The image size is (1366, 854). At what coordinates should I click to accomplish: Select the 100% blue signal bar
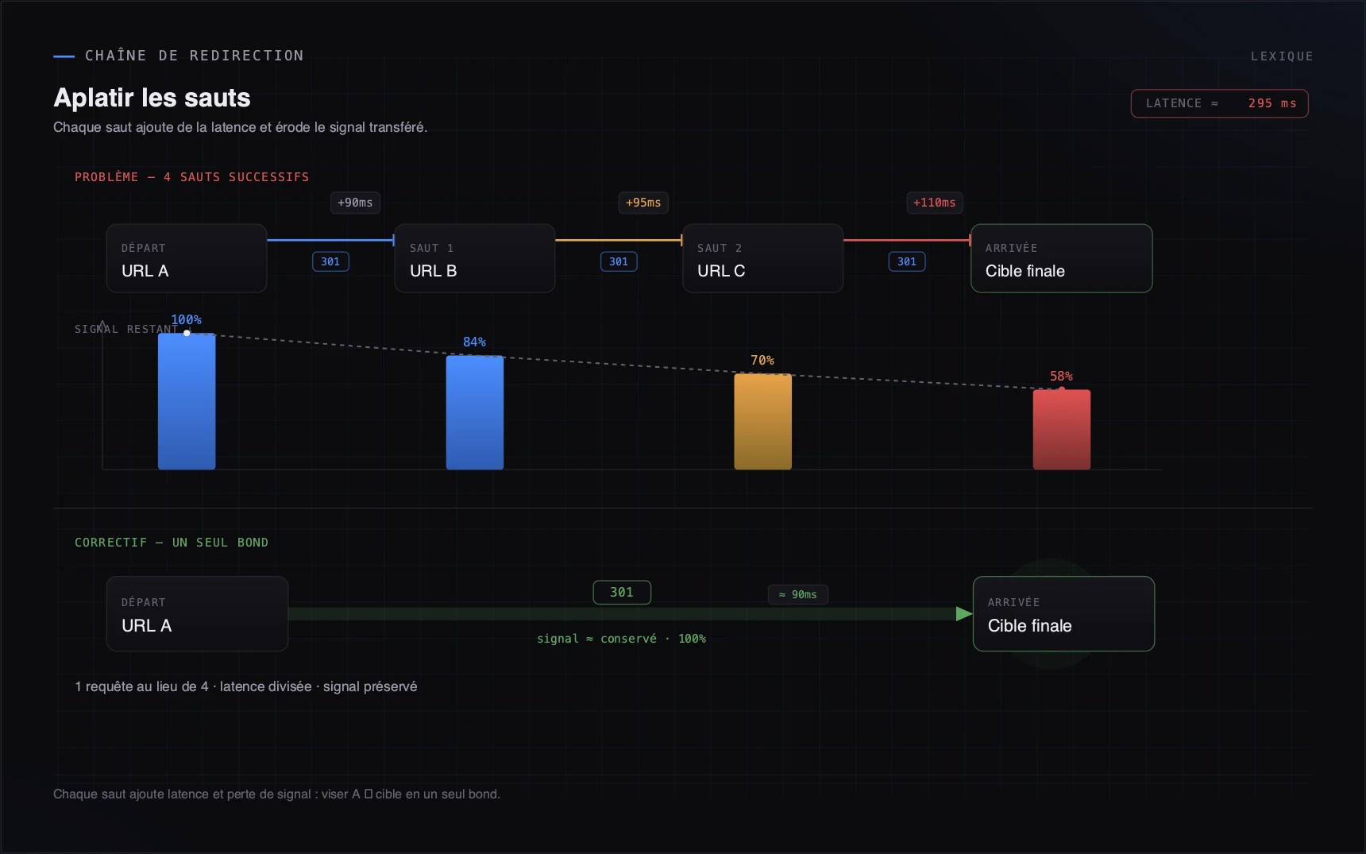click(187, 401)
